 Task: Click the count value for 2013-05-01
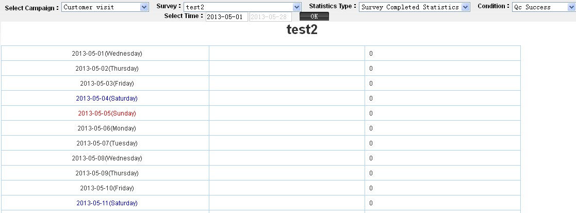[x=371, y=54]
